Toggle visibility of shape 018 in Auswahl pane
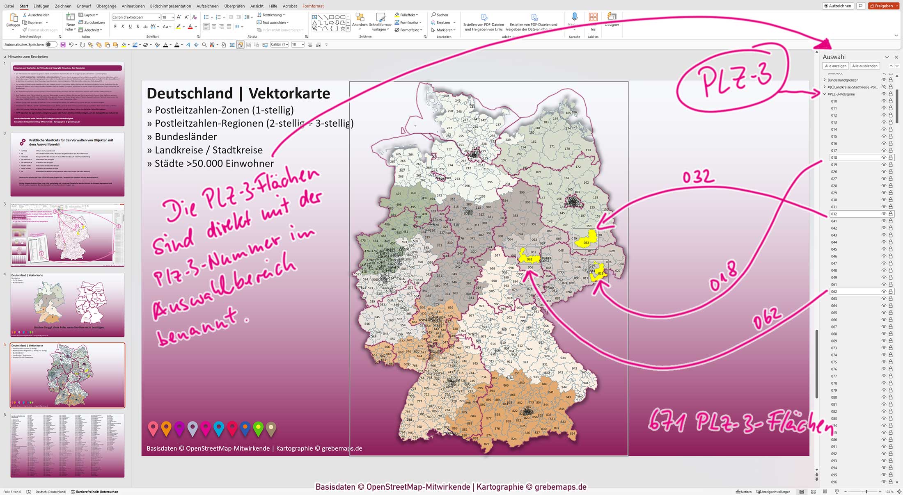Screen dimensions: 903x495 883,157
